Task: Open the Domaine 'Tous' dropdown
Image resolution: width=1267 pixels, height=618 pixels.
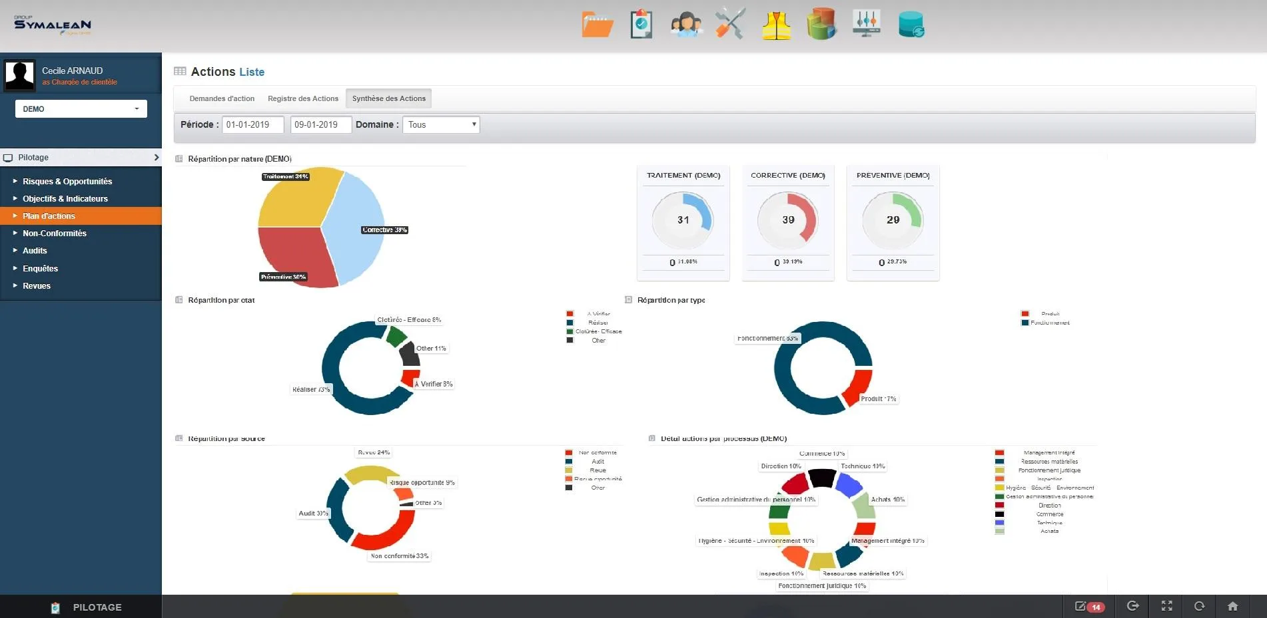Action: point(441,124)
